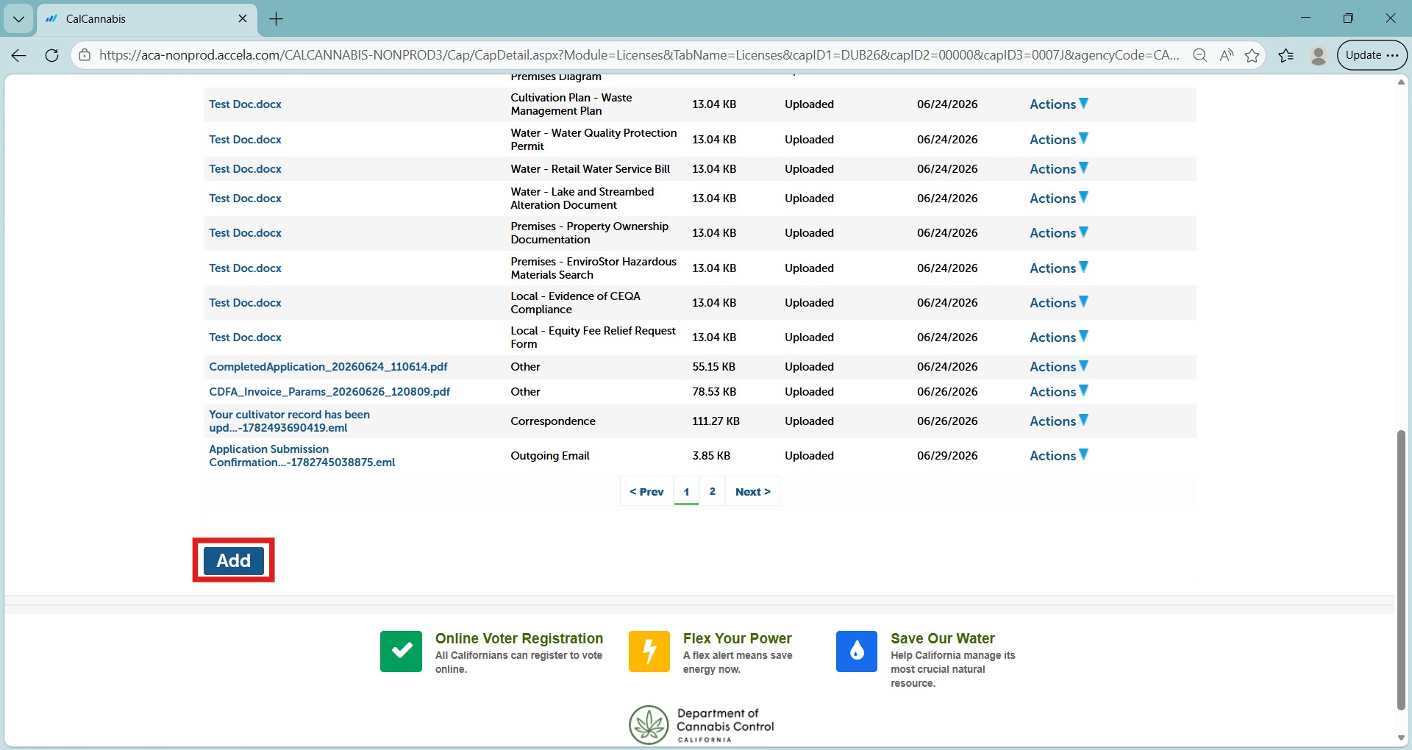Expand Actions for Correspondence row

tap(1058, 421)
